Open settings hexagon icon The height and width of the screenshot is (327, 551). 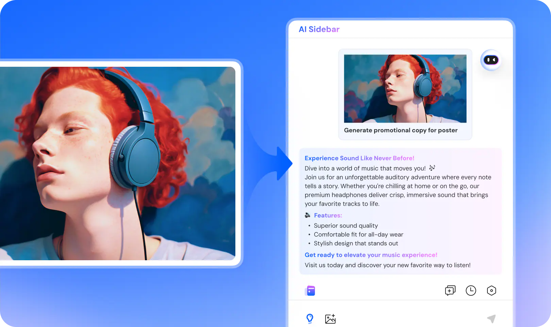[491, 291]
